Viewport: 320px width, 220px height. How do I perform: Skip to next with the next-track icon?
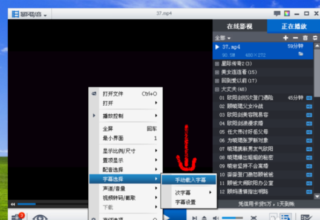click(x=195, y=218)
